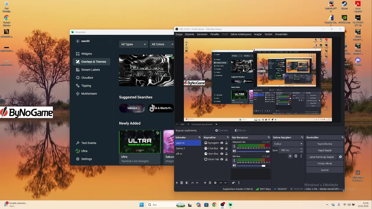This screenshot has width=372, height=209.
Task: Click the Kaydı Başlat button
Action: point(325,150)
